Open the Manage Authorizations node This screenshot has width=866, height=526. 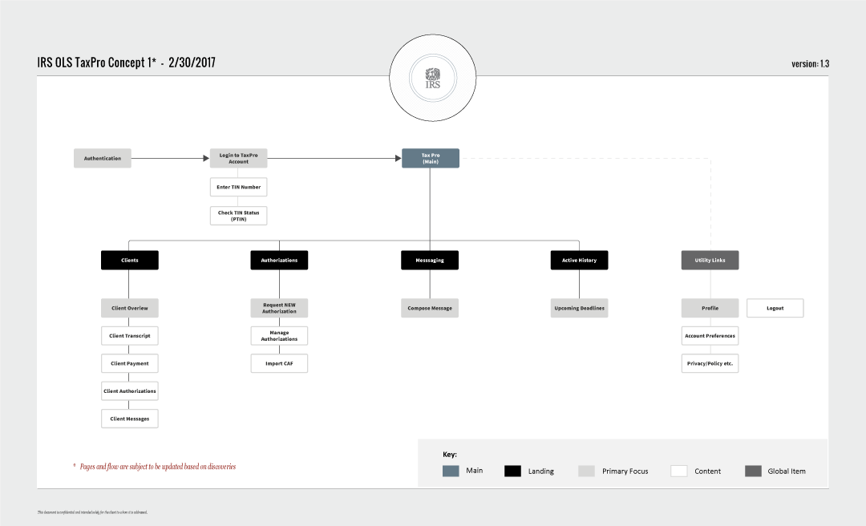(x=279, y=335)
